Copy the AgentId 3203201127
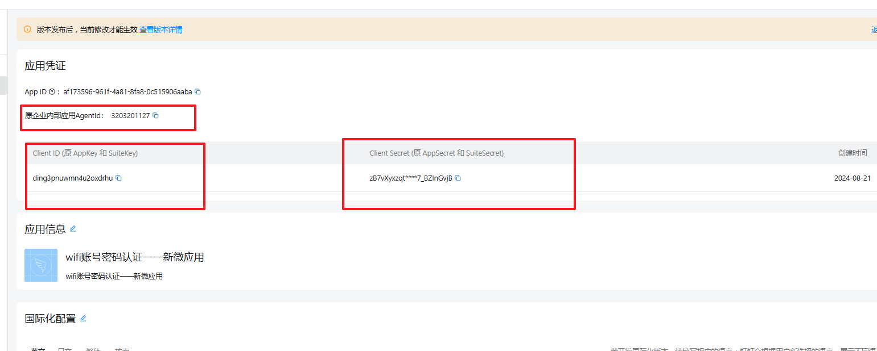Image resolution: width=877 pixels, height=351 pixels. point(155,116)
